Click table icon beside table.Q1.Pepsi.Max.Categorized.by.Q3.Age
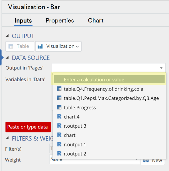169x171 pixels. 59,98
